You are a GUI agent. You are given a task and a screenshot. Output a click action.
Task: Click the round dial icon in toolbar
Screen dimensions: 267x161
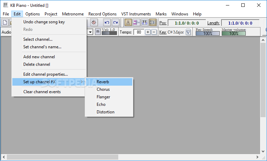coord(94,23)
